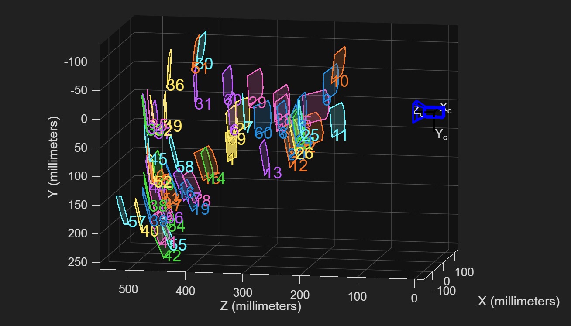This screenshot has height=326, width=571.
Task: Click the blue plane numbered 60
Action: pyautogui.click(x=262, y=134)
